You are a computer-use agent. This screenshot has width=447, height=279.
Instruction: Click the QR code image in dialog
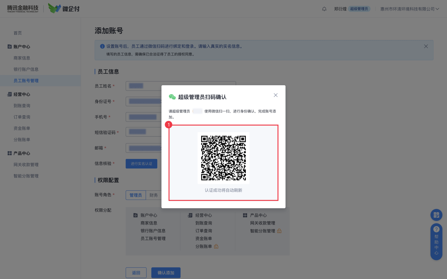click(x=223, y=158)
